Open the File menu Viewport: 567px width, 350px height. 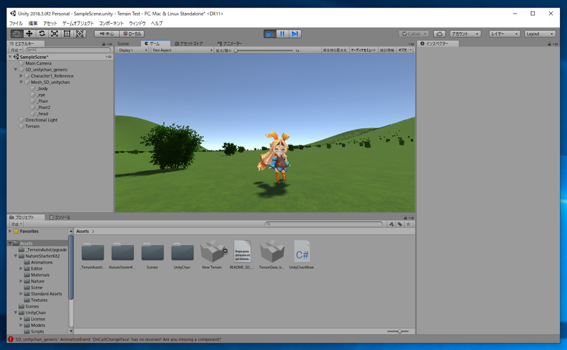[x=16, y=23]
